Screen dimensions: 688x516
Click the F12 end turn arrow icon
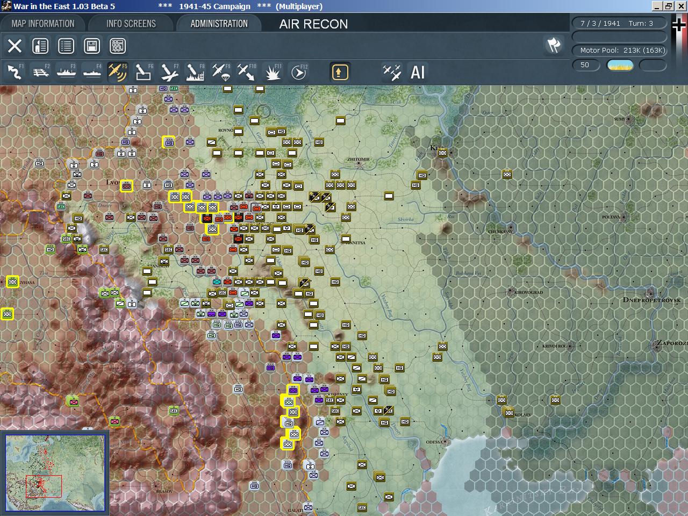coord(298,72)
